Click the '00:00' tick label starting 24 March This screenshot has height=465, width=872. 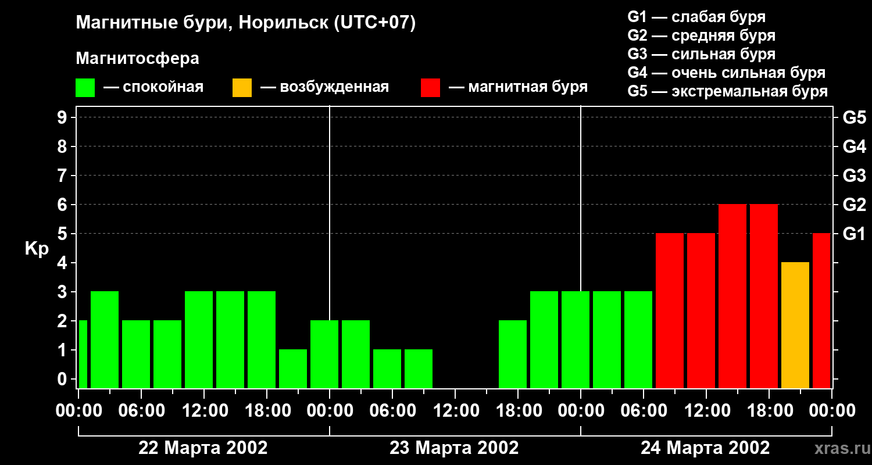pos(581,410)
